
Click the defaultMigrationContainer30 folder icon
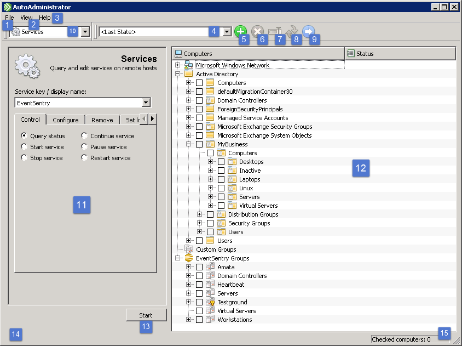[x=210, y=91]
